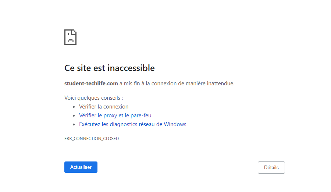Click the 'Ce site' heading text
The image size is (331, 192).
(77, 68)
